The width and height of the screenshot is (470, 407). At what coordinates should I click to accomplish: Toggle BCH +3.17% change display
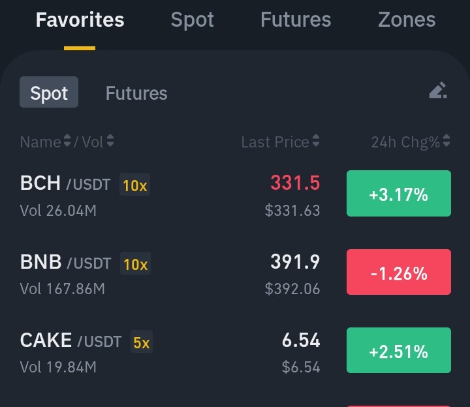coord(399,194)
